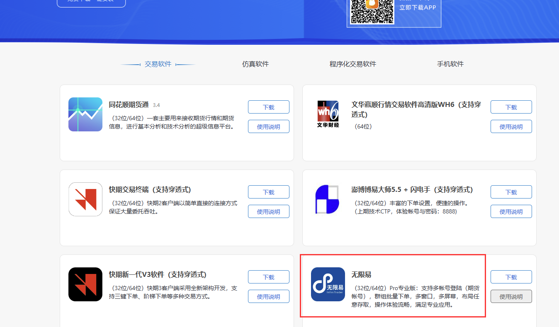Click the 澎博博易大师 blue logo icon
559x327 pixels.
point(328,199)
